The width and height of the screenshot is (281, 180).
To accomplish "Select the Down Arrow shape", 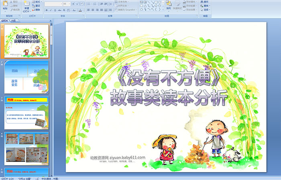I will coord(160,6).
